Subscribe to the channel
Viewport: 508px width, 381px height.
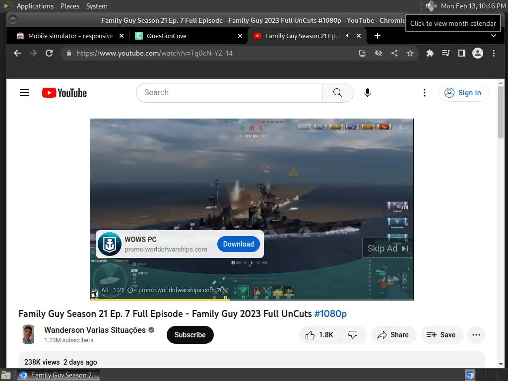click(190, 335)
